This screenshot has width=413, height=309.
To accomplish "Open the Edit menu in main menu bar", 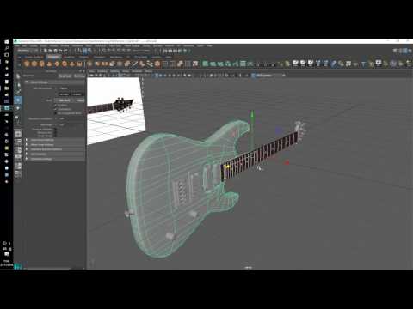I will [x=25, y=45].
